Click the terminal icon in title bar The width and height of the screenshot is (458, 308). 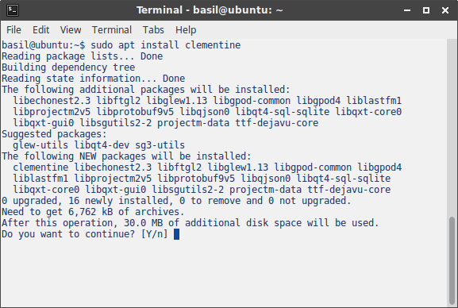click(13, 10)
